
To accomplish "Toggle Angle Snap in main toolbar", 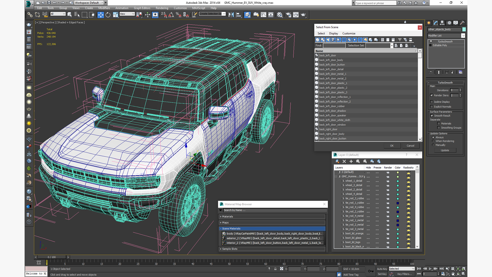I will click(171, 15).
